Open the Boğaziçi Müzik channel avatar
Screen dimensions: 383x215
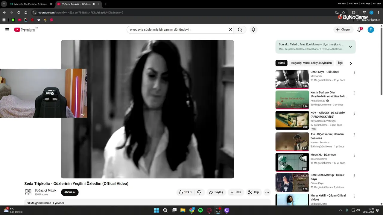click(x=28, y=192)
